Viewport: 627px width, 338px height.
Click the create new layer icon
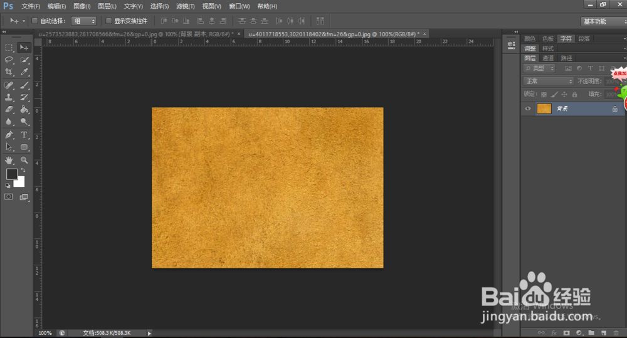pos(603,332)
